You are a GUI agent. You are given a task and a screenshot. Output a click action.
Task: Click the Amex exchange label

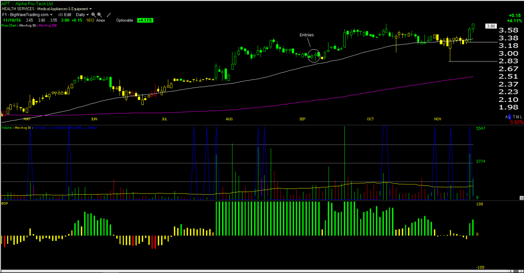(101, 20)
